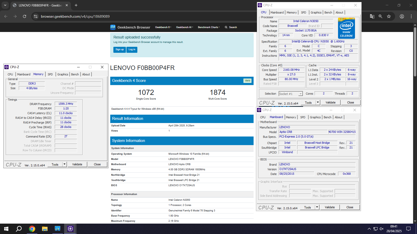Open a new browser tab

tap(76, 5)
